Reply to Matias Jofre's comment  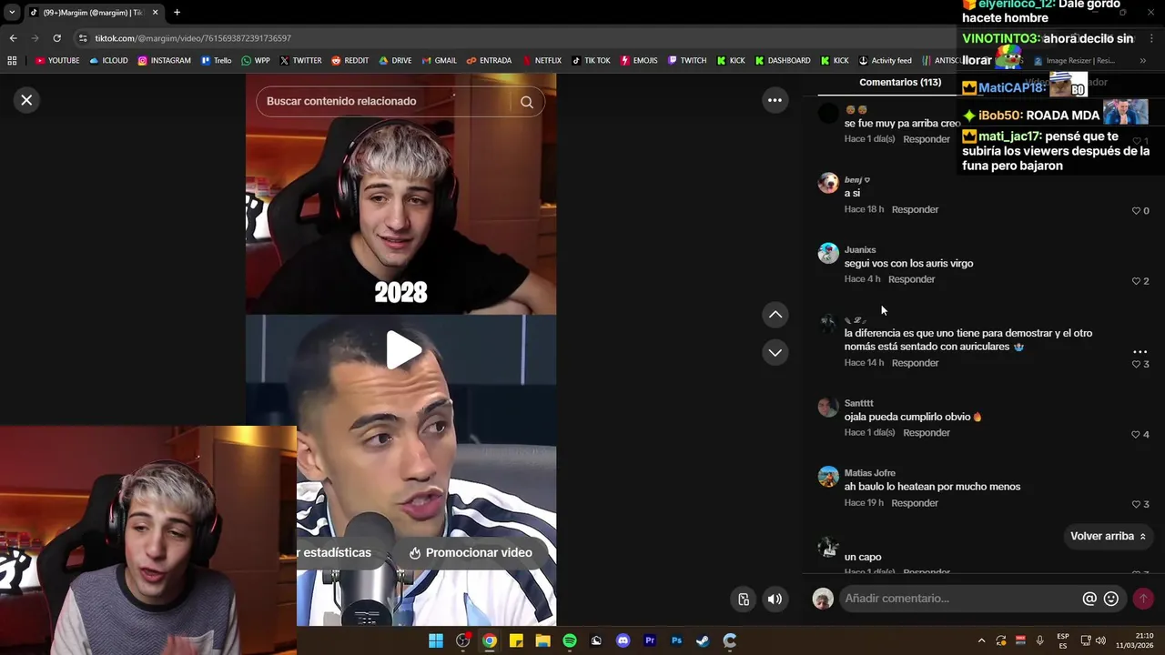[915, 503]
